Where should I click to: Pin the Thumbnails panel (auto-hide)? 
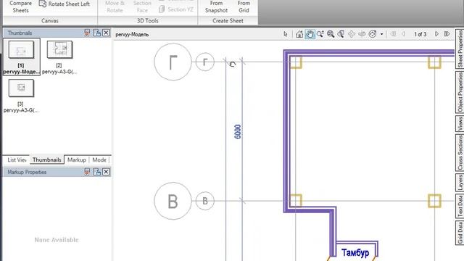[87, 33]
